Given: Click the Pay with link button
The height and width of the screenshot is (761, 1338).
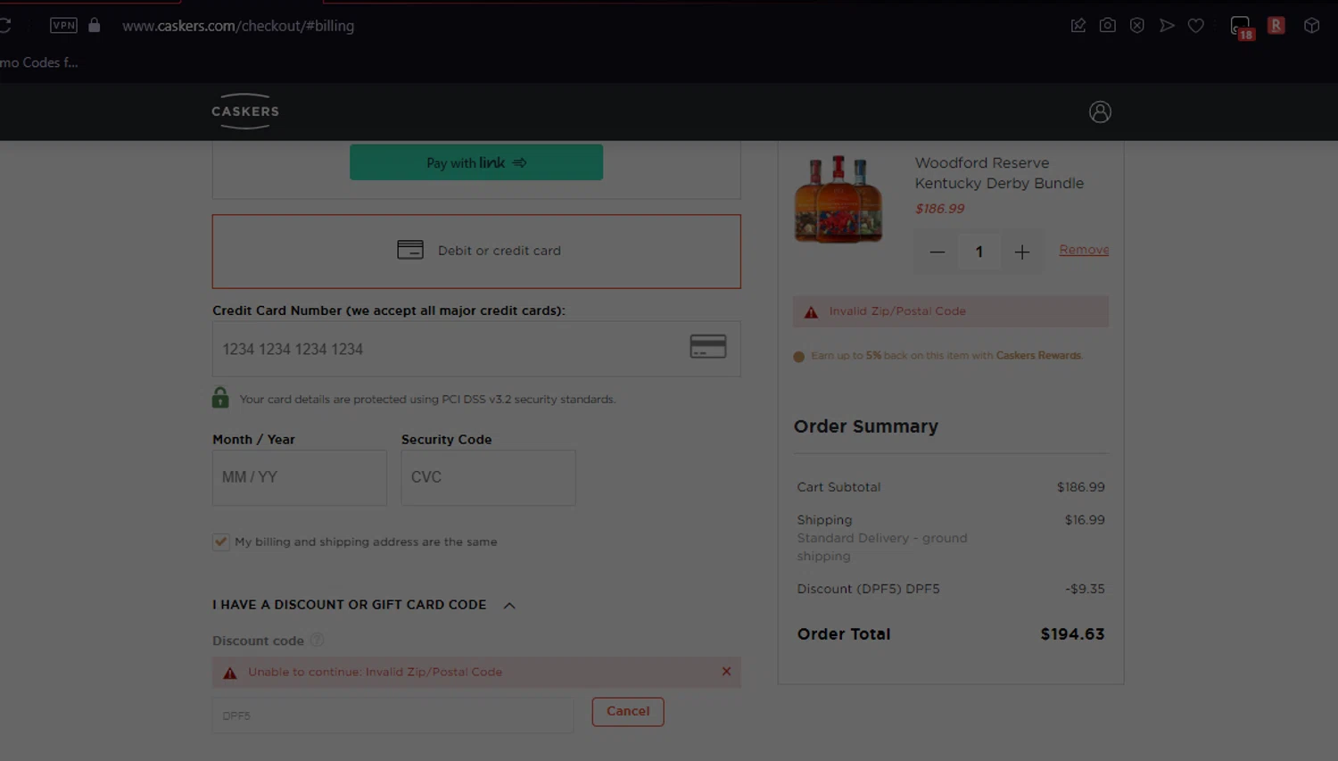Looking at the screenshot, I should (476, 162).
